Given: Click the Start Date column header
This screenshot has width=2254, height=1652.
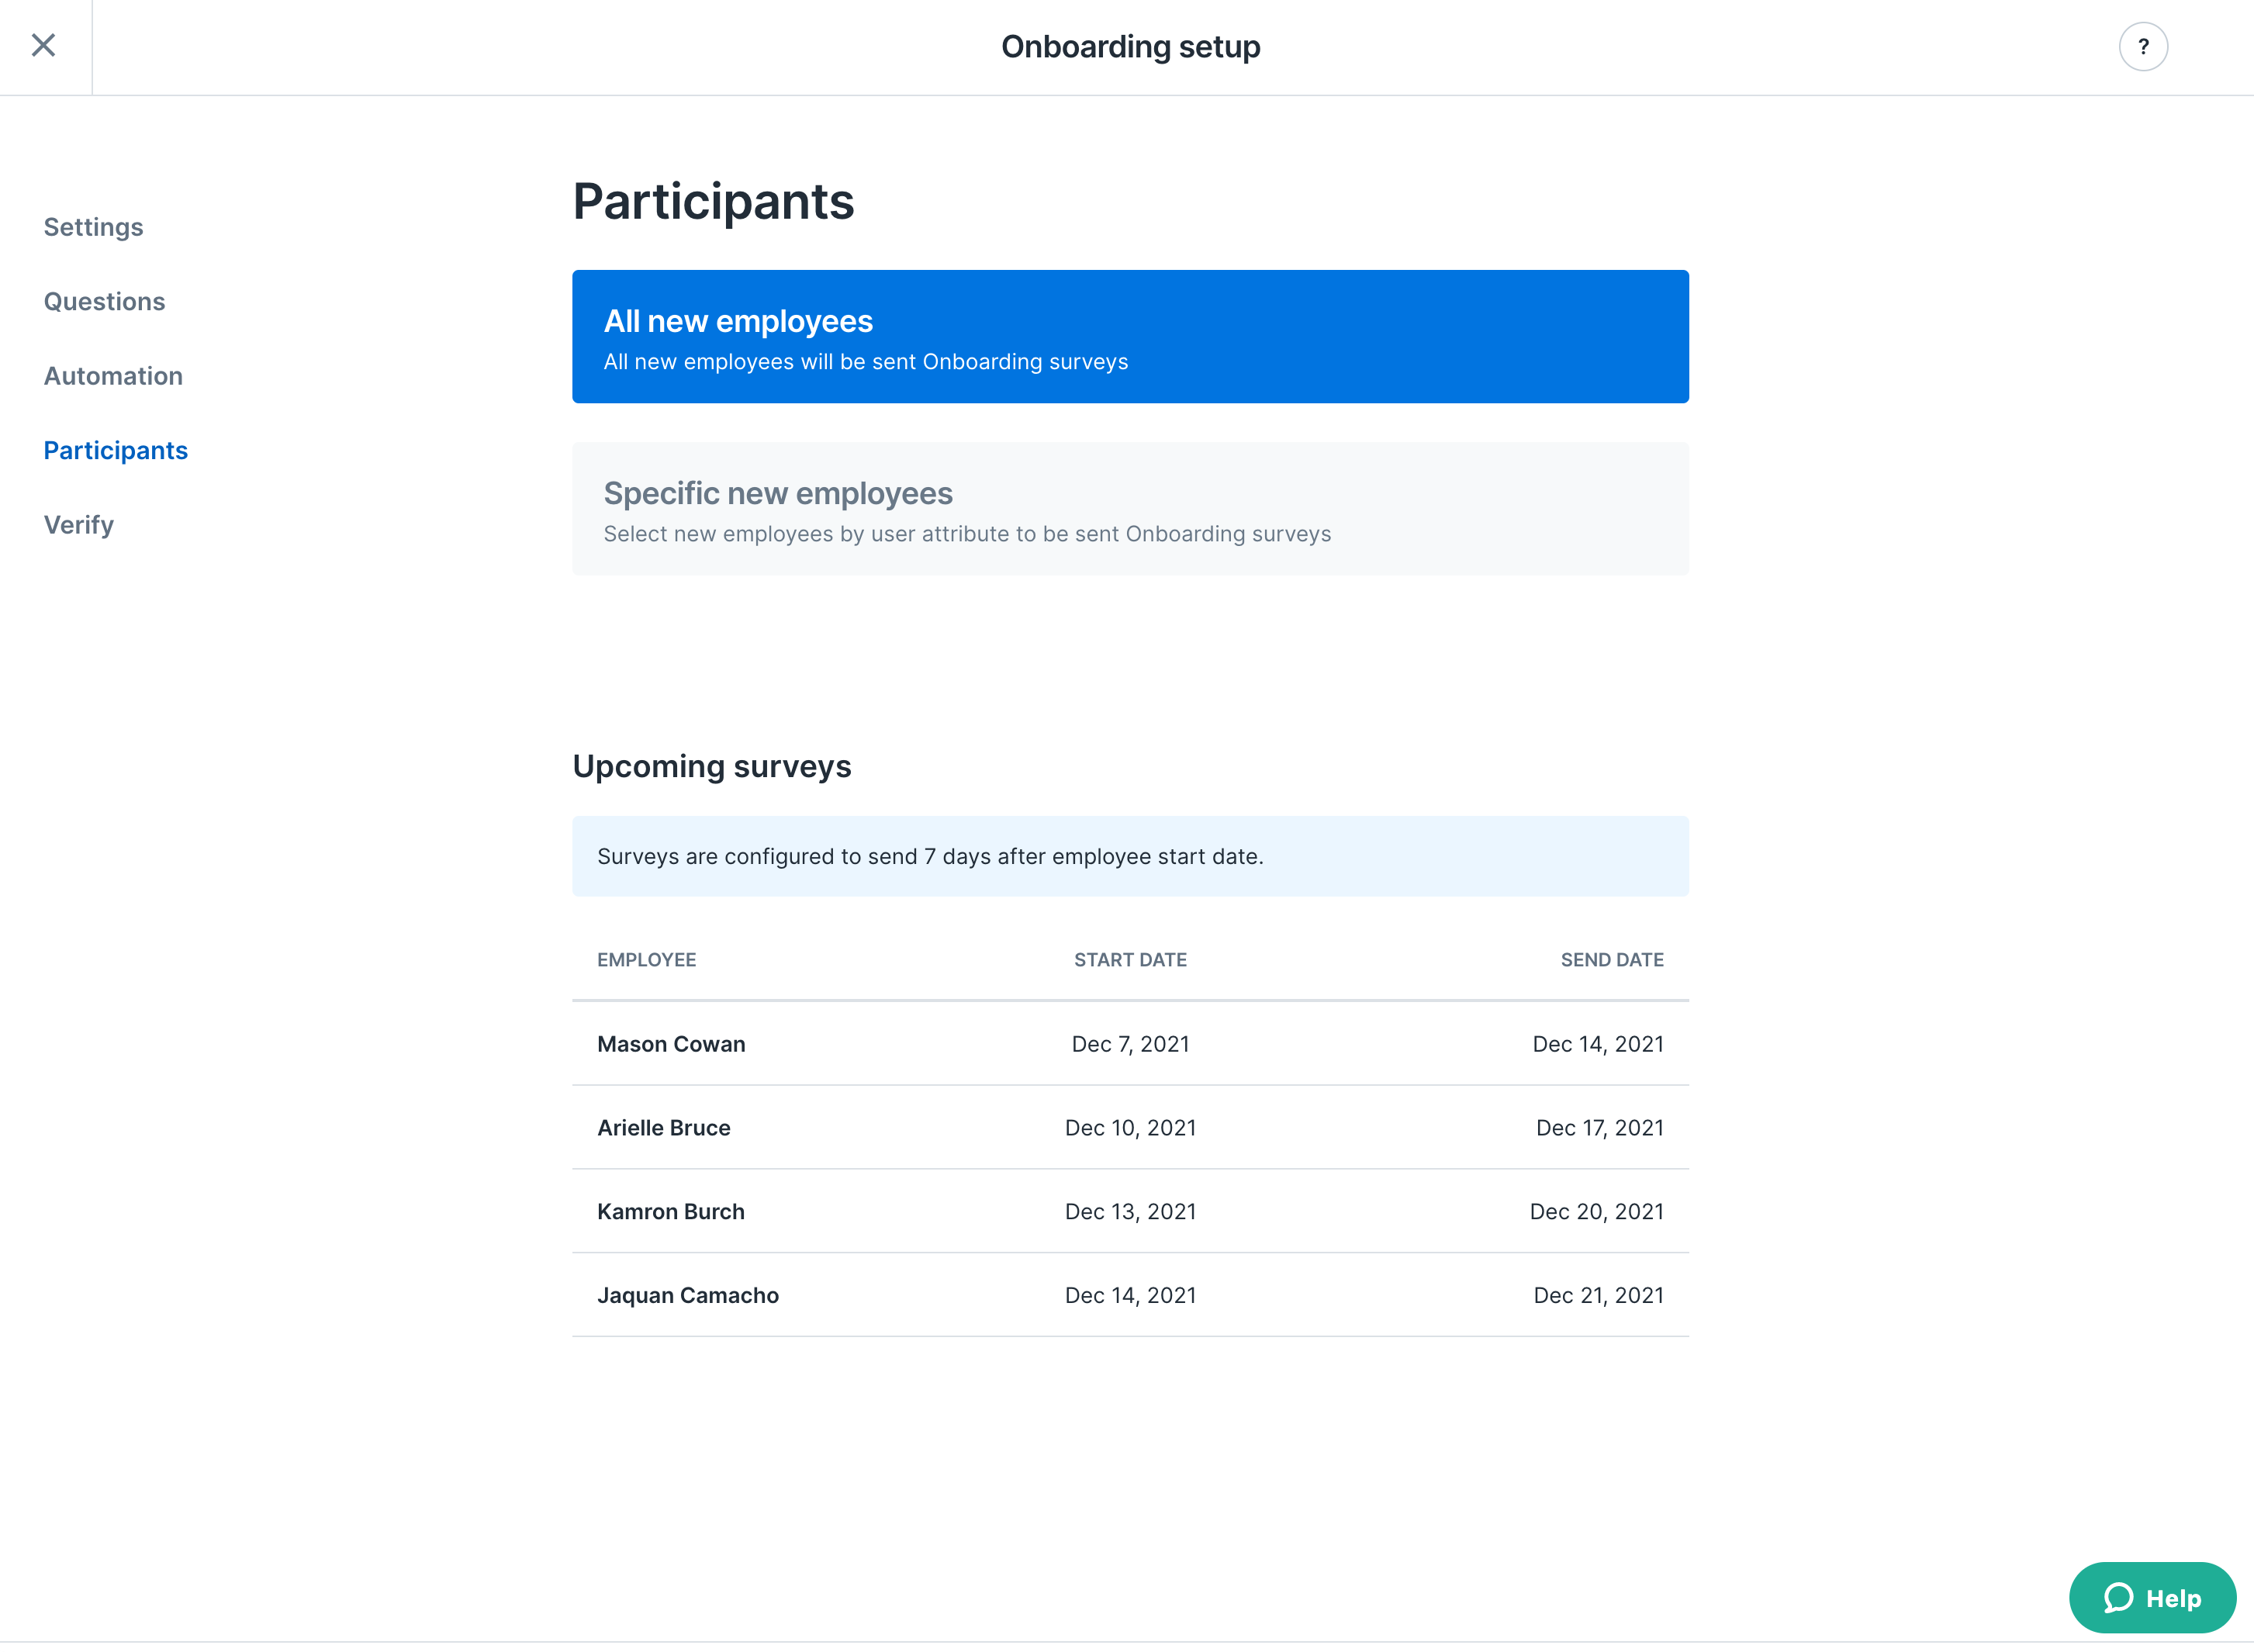Looking at the screenshot, I should pyautogui.click(x=1130, y=959).
